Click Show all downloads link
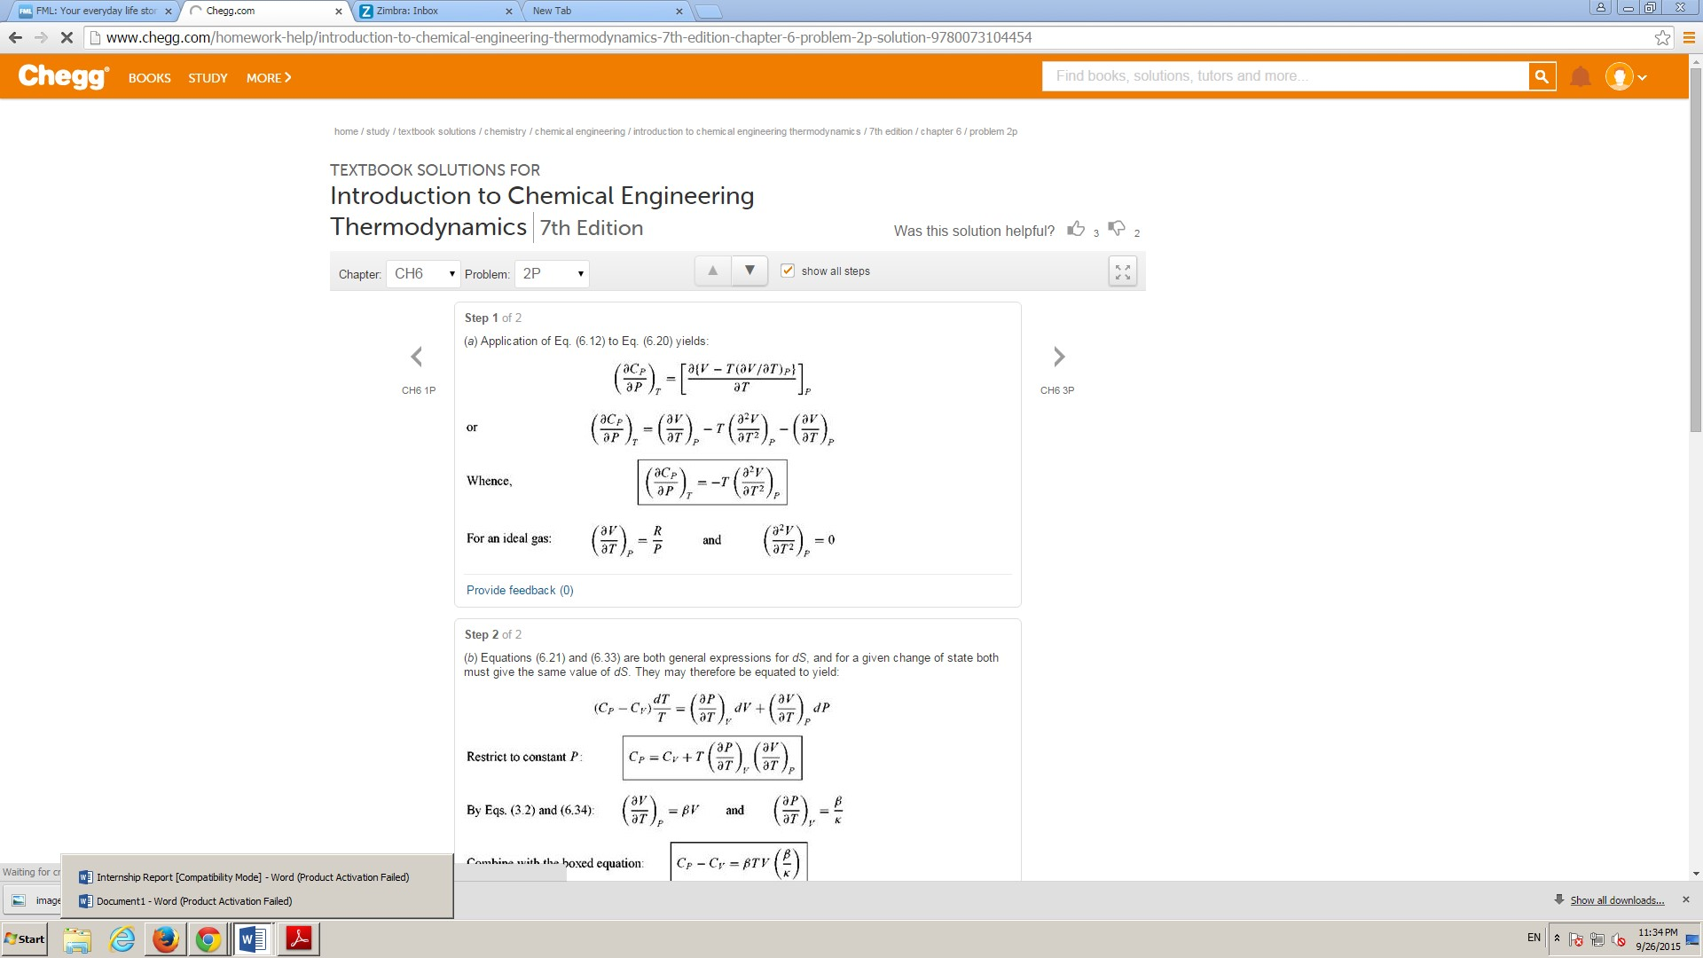Screen dimensions: 1703x958 [x=1617, y=900]
